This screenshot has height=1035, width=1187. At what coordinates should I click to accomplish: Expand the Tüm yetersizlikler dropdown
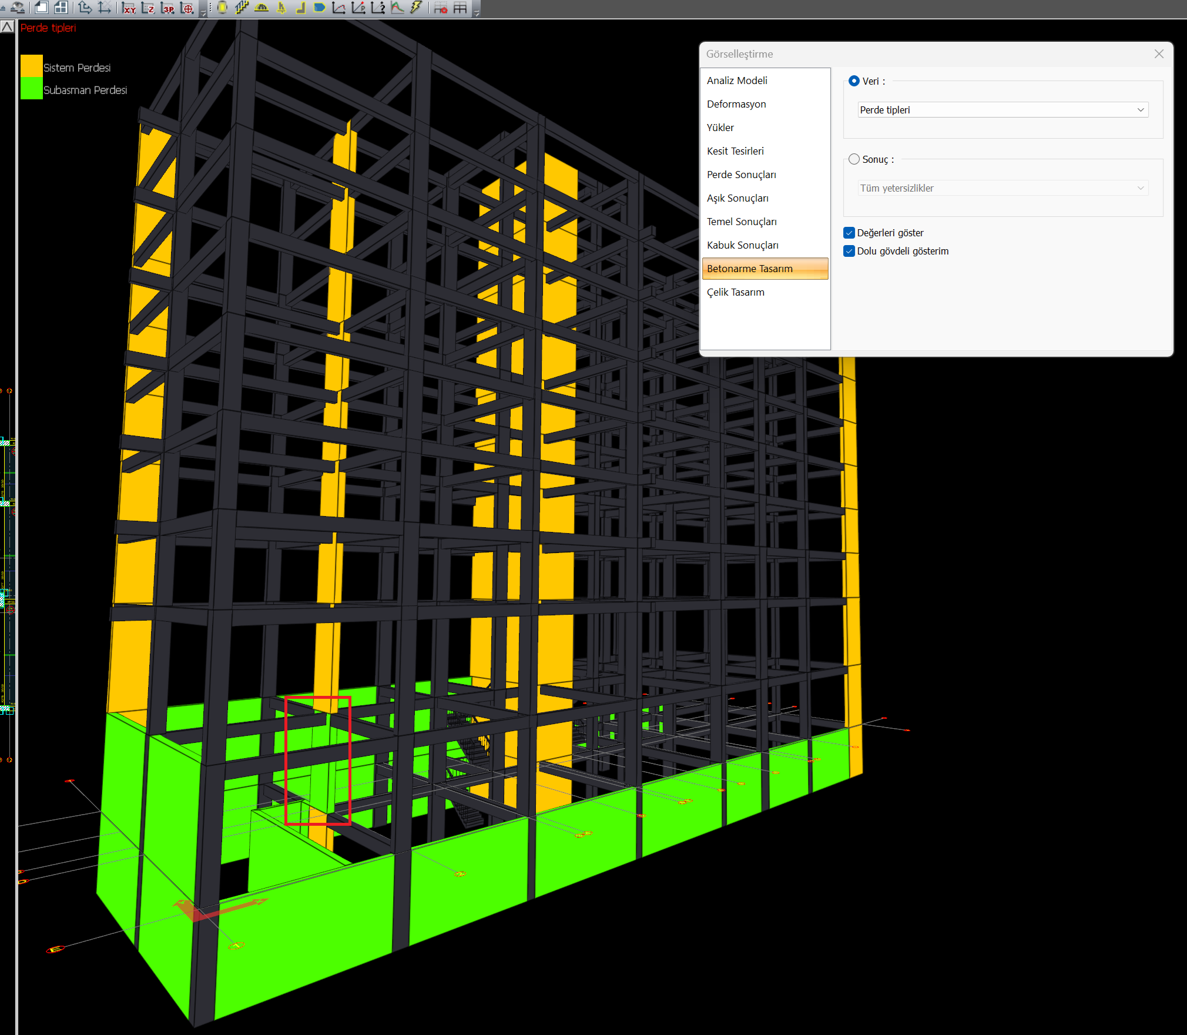1002,188
